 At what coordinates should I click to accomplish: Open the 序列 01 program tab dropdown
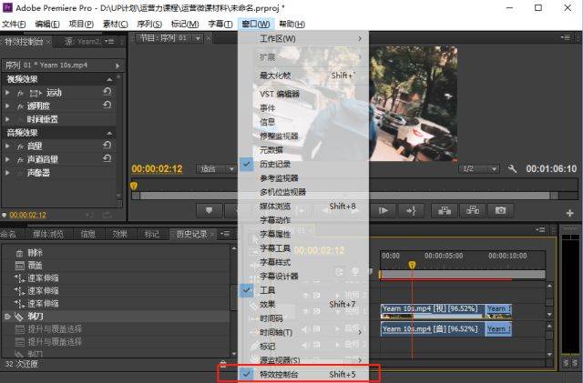(x=199, y=38)
